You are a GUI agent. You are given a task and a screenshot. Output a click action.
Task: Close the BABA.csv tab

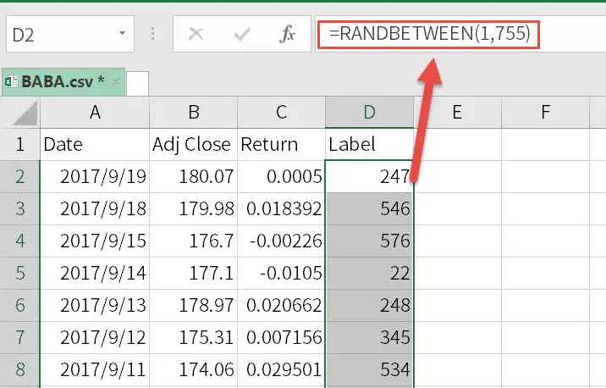click(x=116, y=81)
